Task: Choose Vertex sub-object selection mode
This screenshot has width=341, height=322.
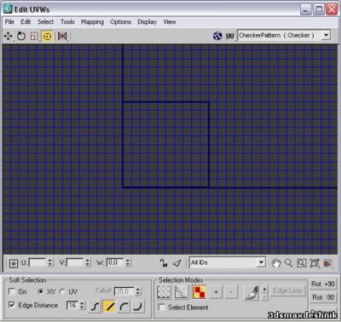Action: click(164, 292)
